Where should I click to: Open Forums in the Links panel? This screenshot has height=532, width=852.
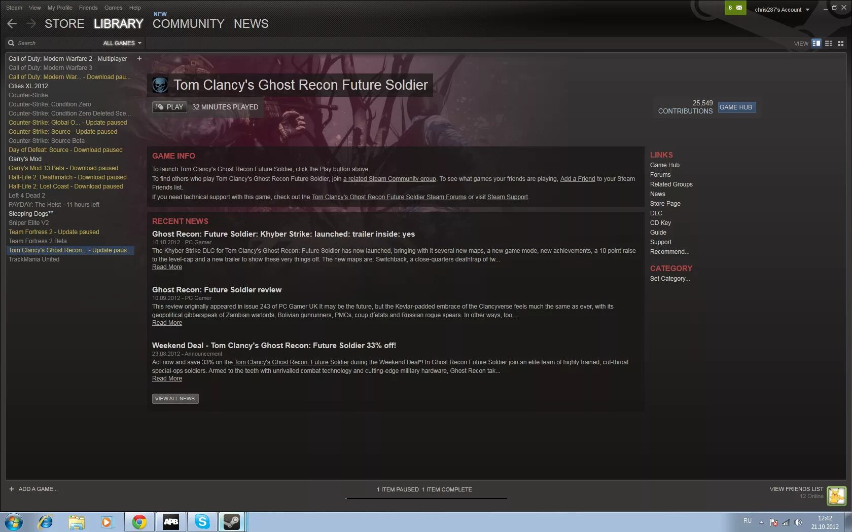pyautogui.click(x=660, y=175)
